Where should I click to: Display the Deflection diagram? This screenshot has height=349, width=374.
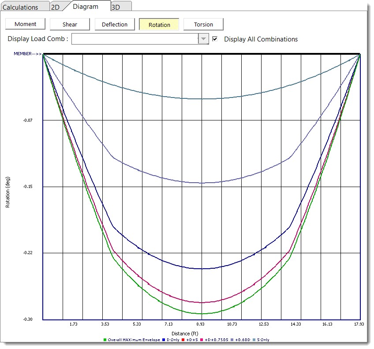point(115,24)
